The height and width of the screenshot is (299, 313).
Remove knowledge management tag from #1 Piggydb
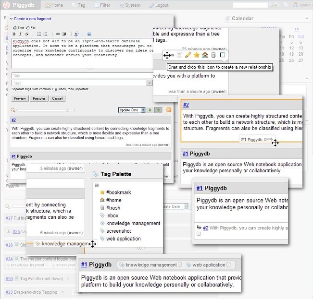point(180,265)
